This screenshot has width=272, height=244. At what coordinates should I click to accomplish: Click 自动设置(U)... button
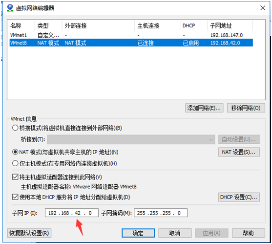[239, 139]
